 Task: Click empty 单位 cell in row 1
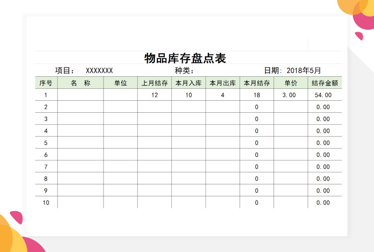tap(120, 95)
